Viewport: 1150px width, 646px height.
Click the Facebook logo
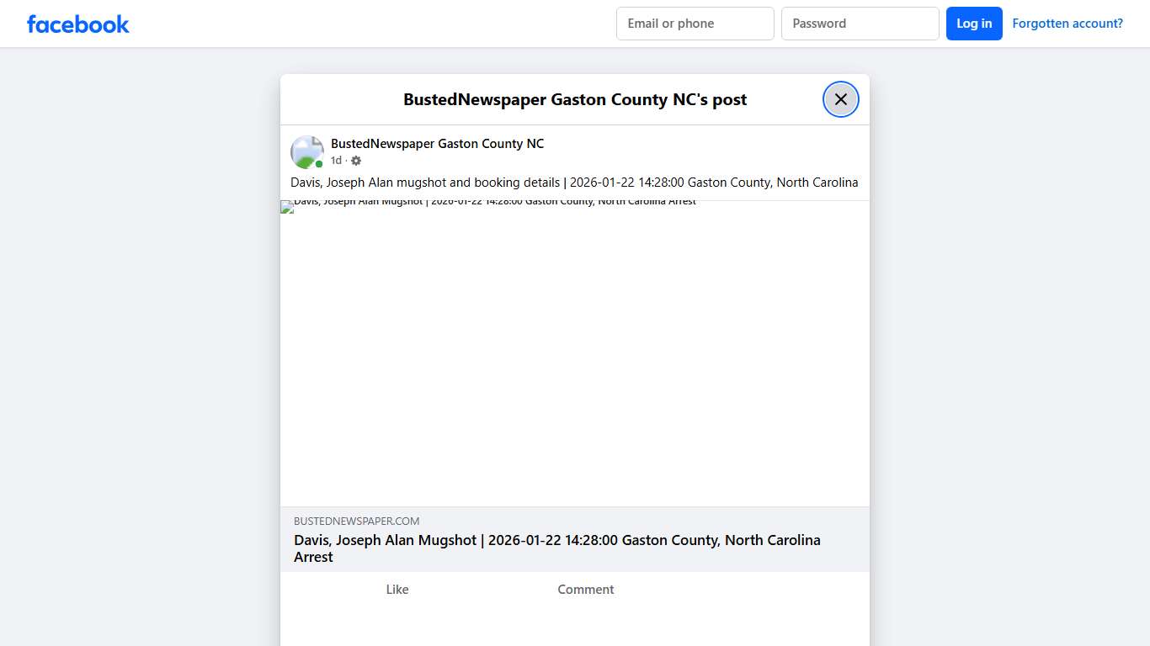pyautogui.click(x=78, y=24)
